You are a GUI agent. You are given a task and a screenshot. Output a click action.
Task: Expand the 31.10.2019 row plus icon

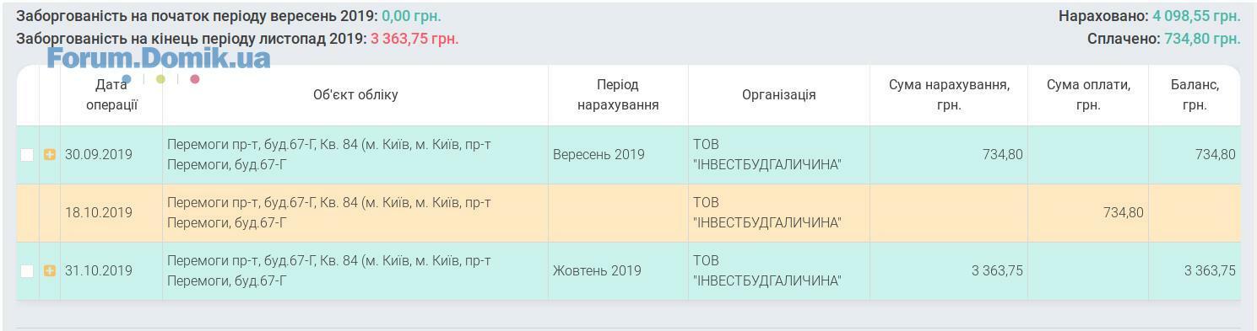point(50,271)
